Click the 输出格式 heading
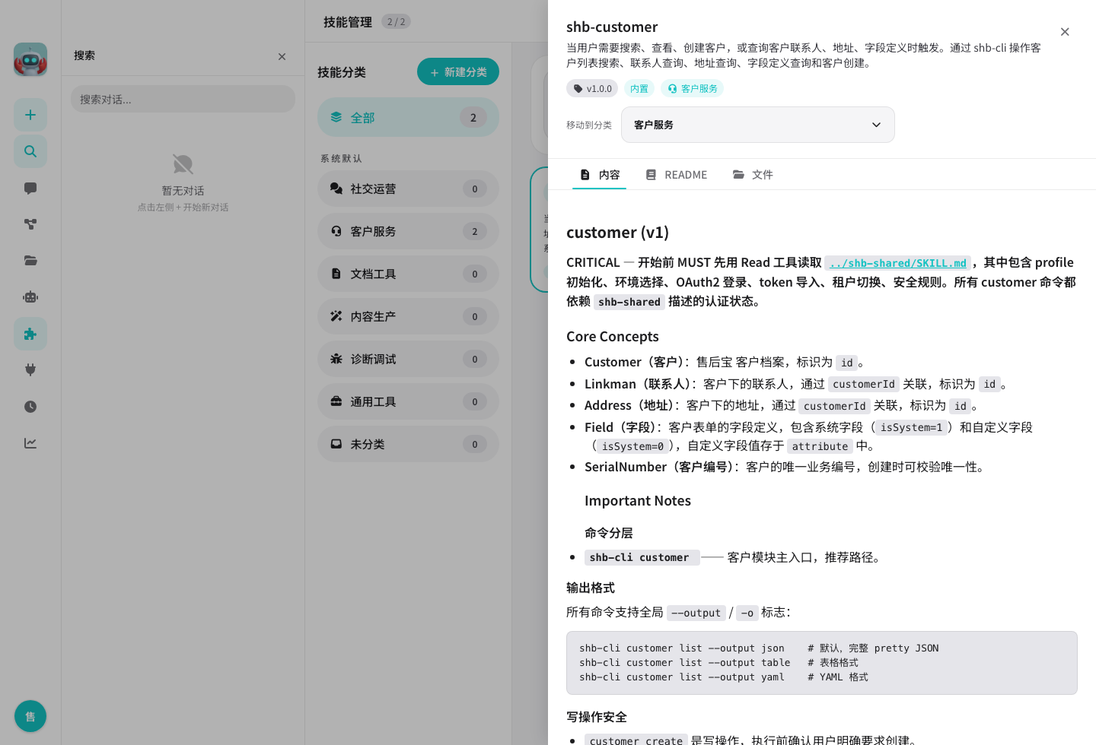Screen dimensions: 1096x745 (591, 588)
